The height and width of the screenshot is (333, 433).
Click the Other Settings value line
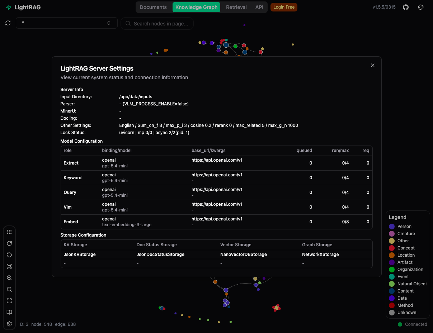[x=208, y=125]
